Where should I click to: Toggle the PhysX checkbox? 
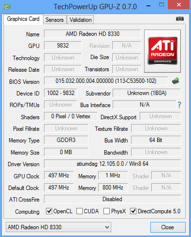[106, 211]
